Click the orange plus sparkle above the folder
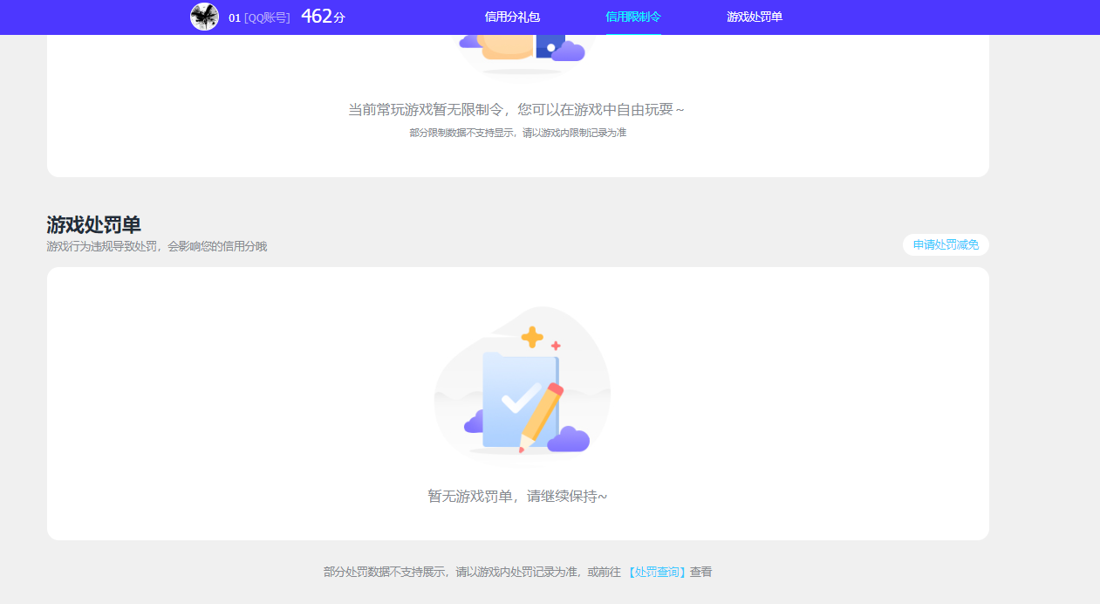 click(x=533, y=335)
